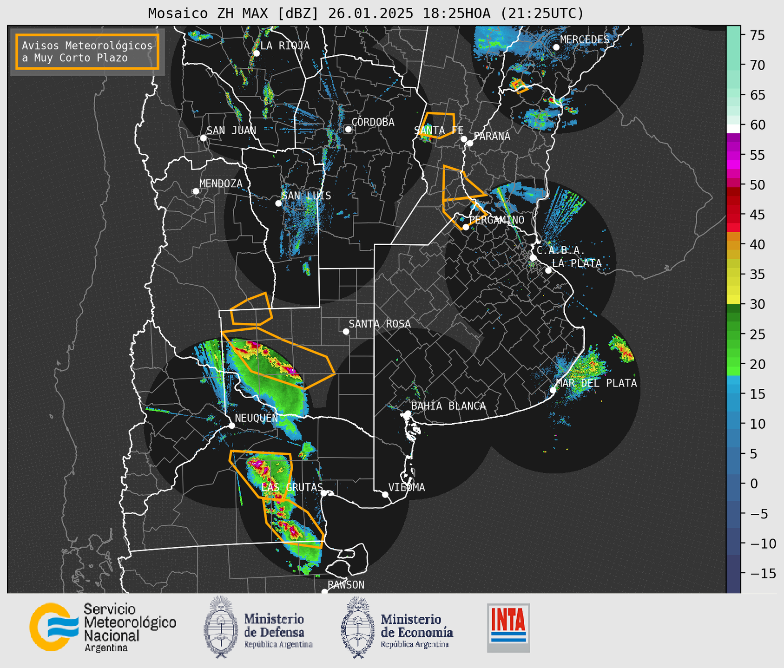Click the C.A.B.A. city marker

(533, 257)
